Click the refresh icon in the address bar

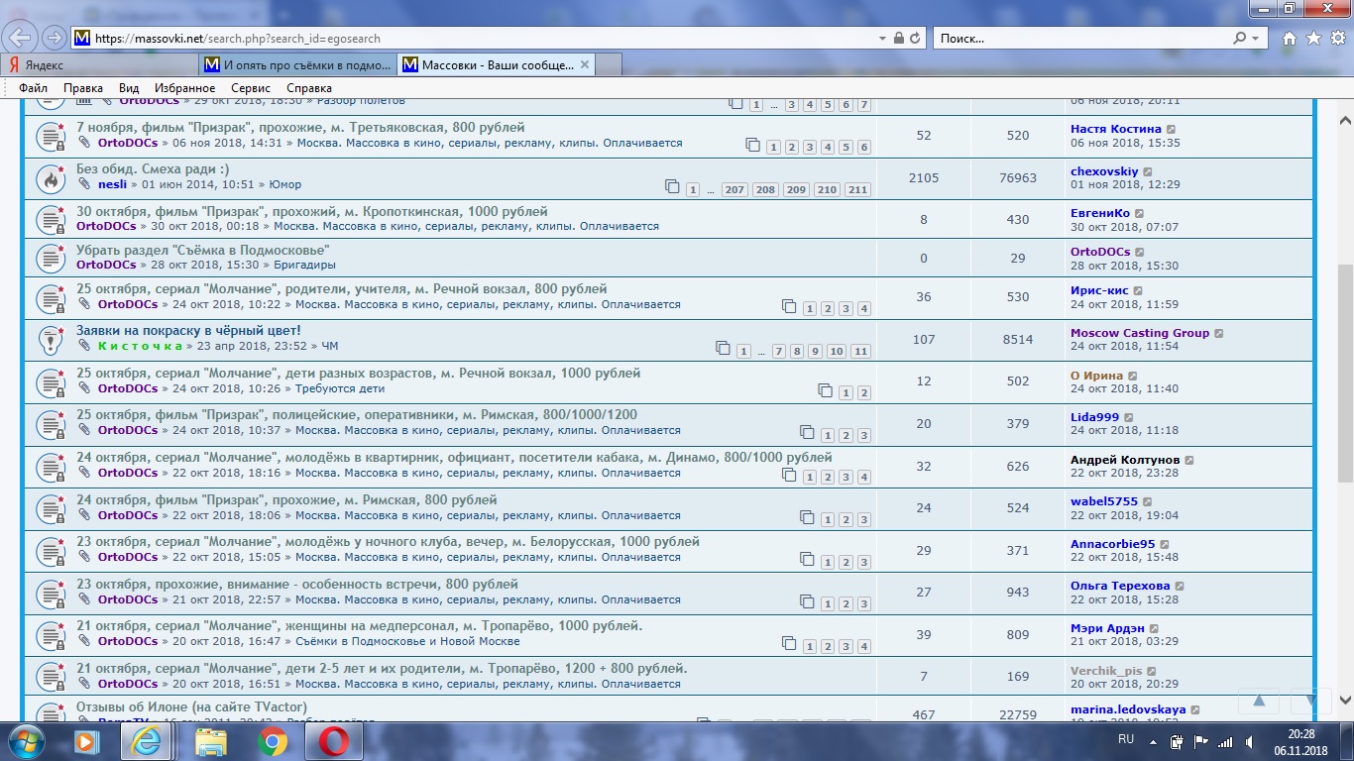point(915,39)
